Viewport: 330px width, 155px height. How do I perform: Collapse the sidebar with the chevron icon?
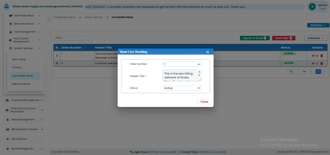coord(49,19)
